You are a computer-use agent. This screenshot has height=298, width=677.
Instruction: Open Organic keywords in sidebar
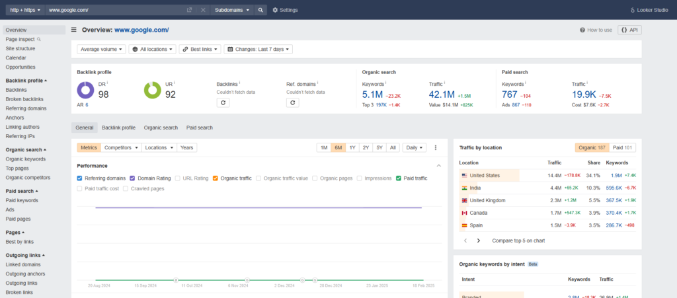pyautogui.click(x=26, y=159)
